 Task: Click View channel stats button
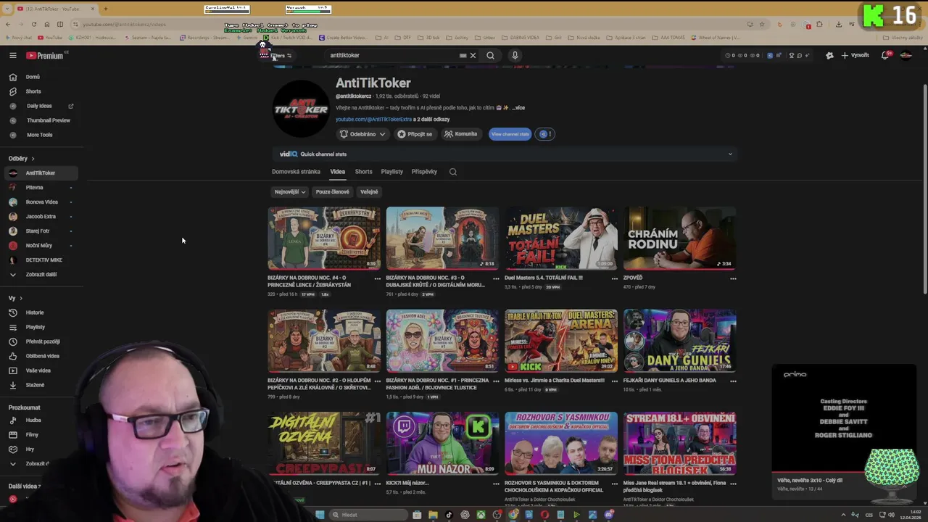(510, 134)
